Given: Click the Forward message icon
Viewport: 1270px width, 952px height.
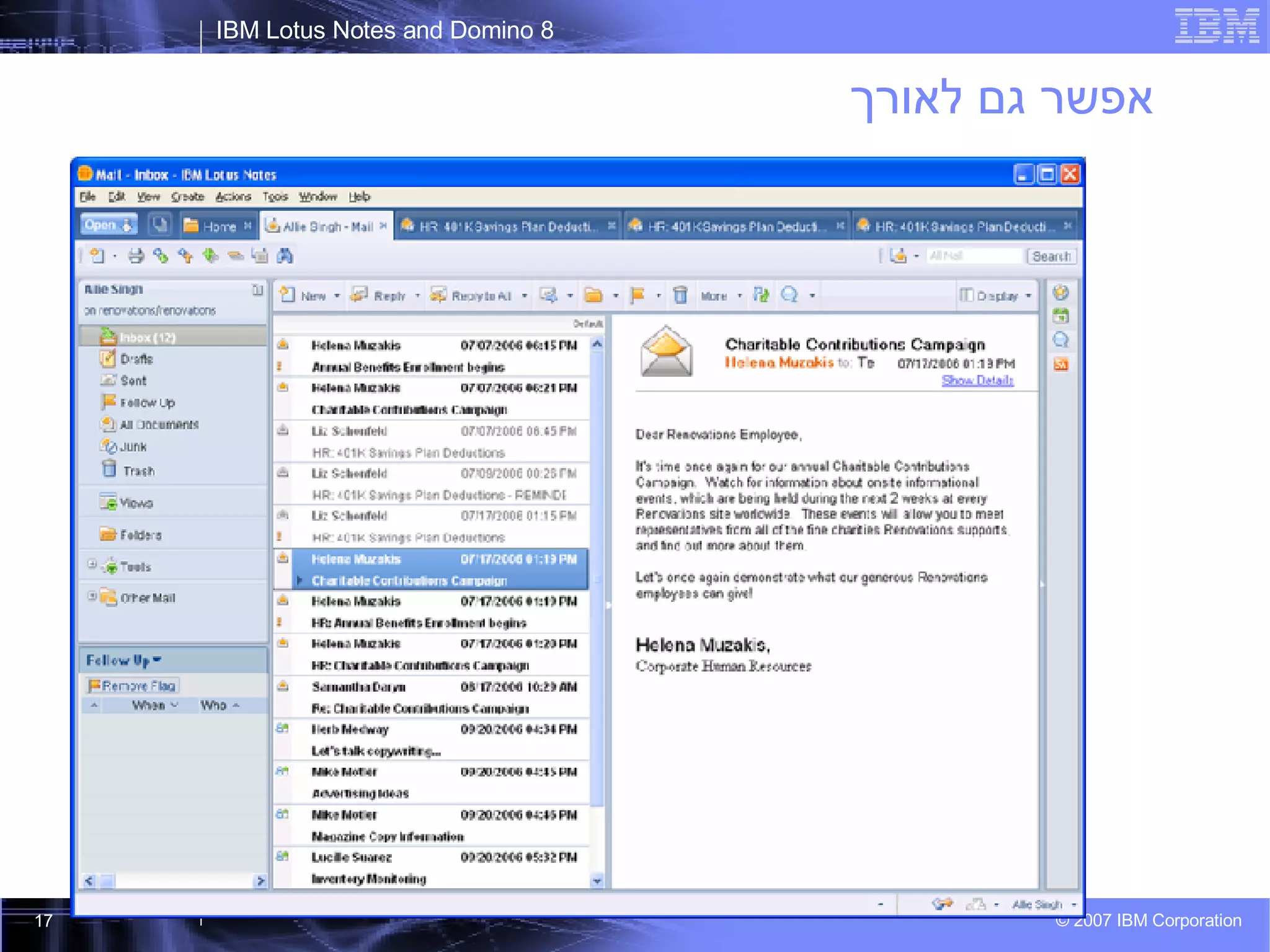Looking at the screenshot, I should click(x=548, y=295).
